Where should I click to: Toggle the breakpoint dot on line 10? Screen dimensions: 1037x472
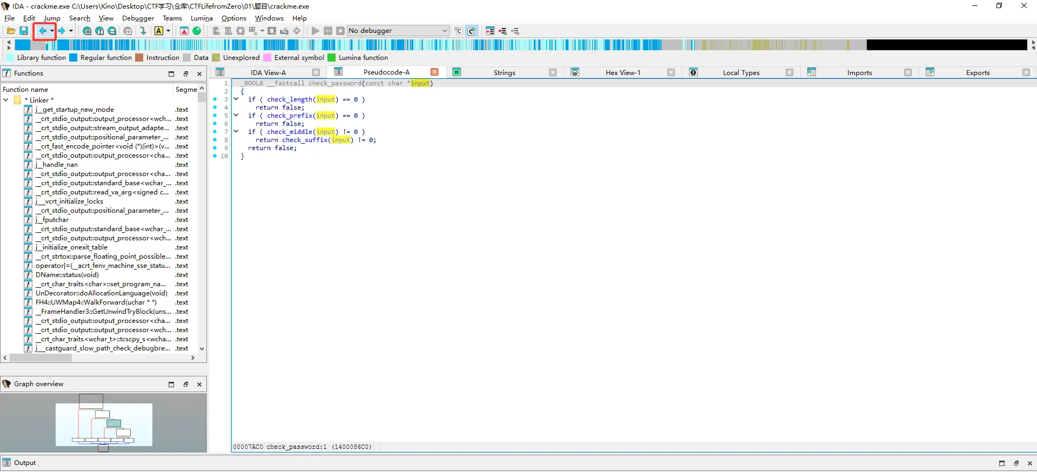pos(215,156)
